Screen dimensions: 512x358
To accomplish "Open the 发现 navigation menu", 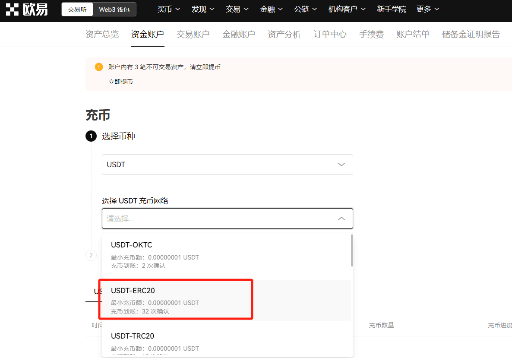I will point(203,10).
